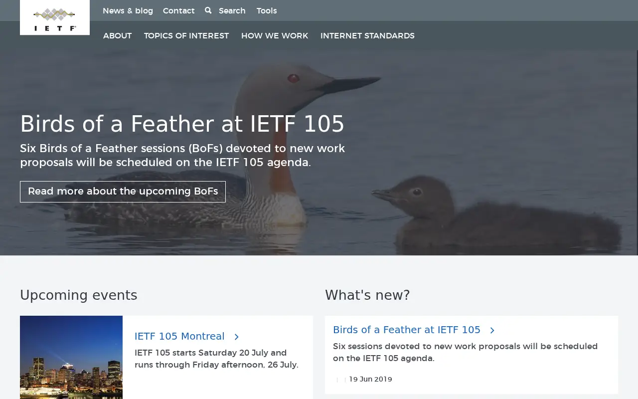The height and width of the screenshot is (399, 638).
Task: Click the What's new? heading
Action: (367, 295)
